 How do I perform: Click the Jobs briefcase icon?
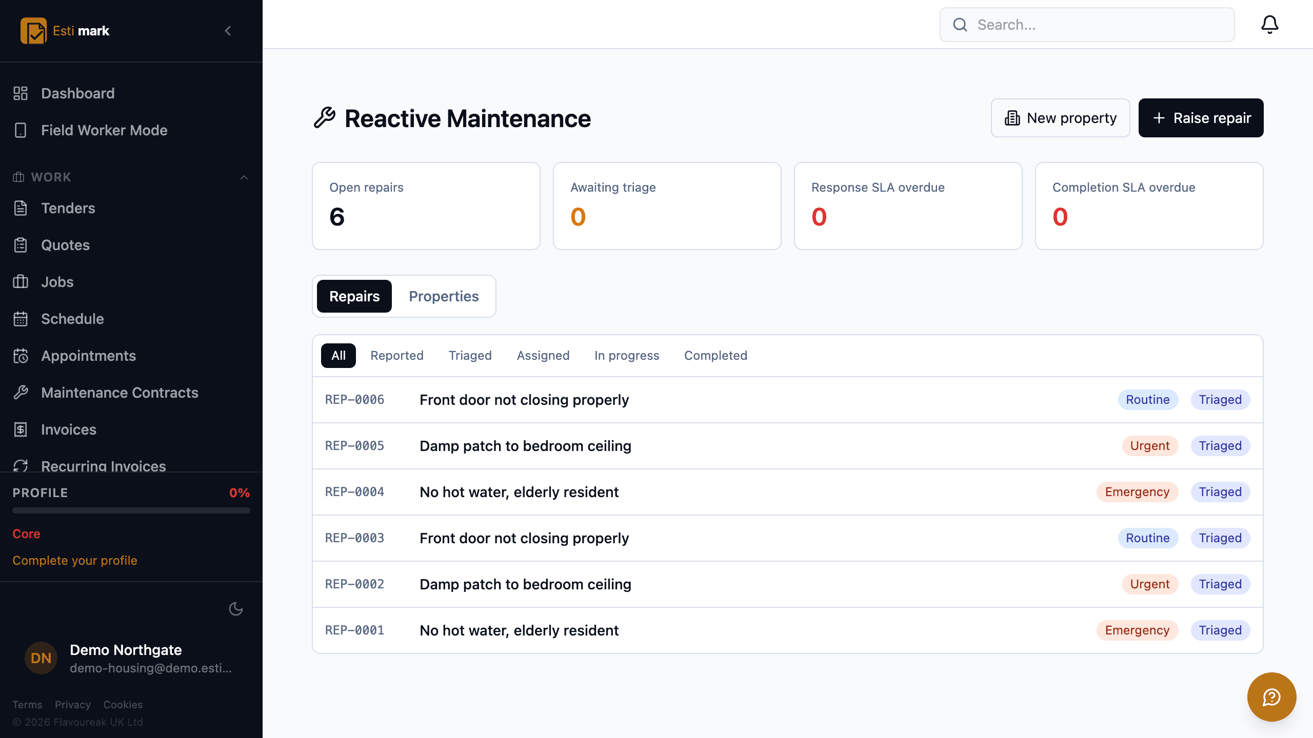coord(21,282)
